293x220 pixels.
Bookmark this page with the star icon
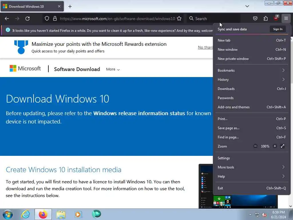[x=179, y=19]
